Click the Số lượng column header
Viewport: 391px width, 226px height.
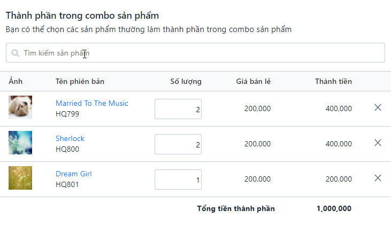186,82
